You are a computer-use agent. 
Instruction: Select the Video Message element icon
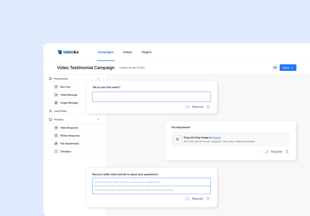56,95
